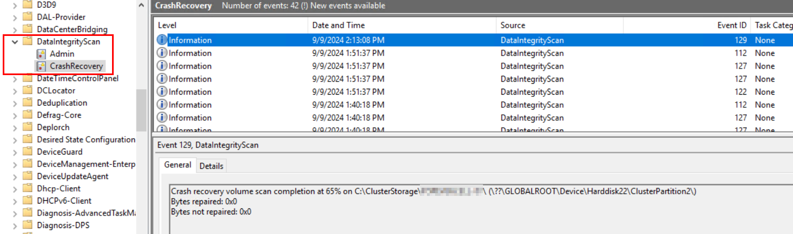The height and width of the screenshot is (234, 793).
Task: Click the information icon of event 122
Action: pos(162,92)
